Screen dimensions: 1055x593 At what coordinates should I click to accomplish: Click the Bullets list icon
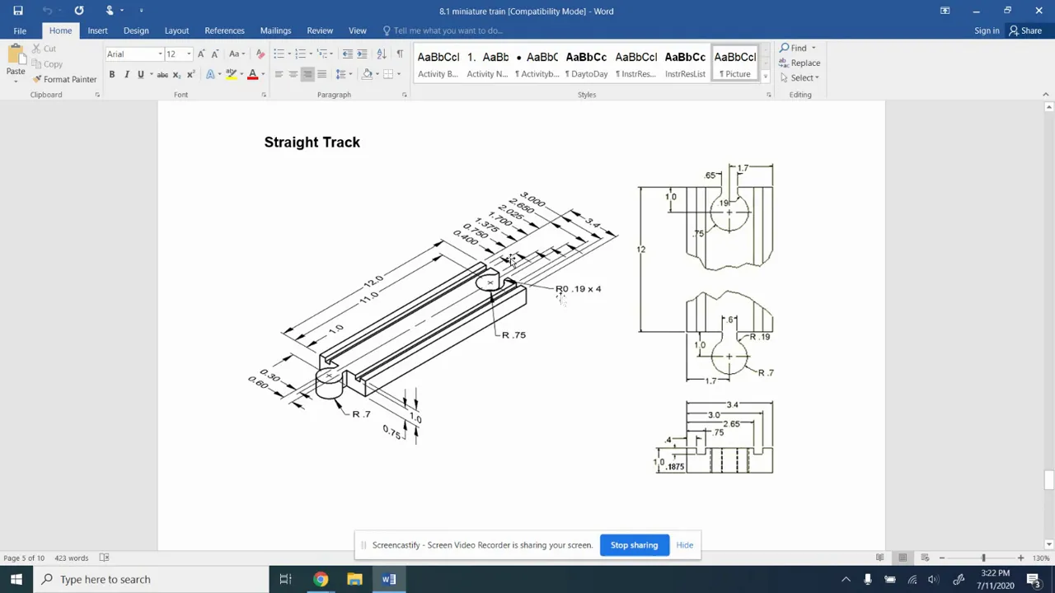click(x=279, y=54)
